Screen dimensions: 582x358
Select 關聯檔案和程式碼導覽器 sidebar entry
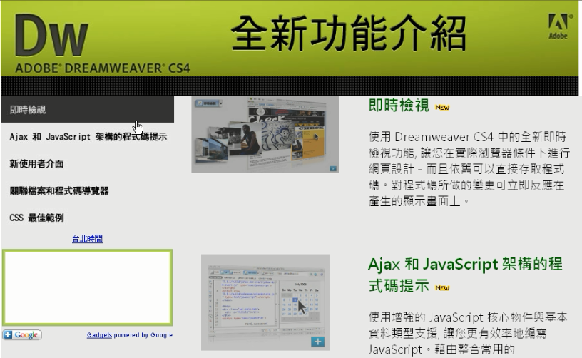59,190
